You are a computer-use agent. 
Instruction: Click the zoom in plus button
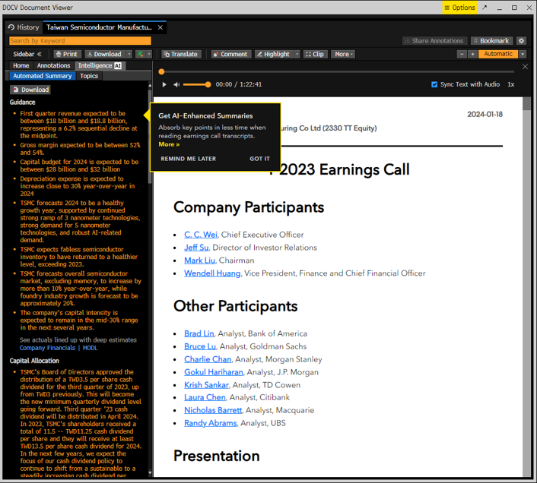[x=472, y=55]
